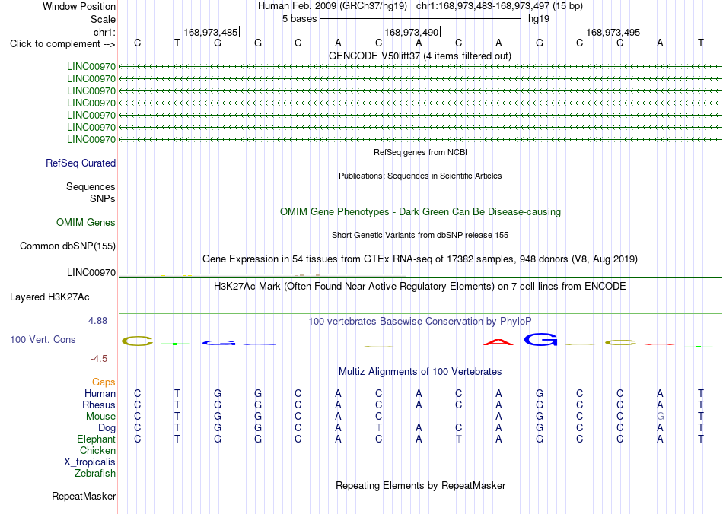Click the Window Position label
This screenshot has width=723, height=514.
tap(79, 6)
